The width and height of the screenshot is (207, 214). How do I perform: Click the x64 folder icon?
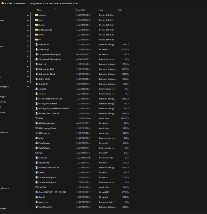tap(36, 39)
